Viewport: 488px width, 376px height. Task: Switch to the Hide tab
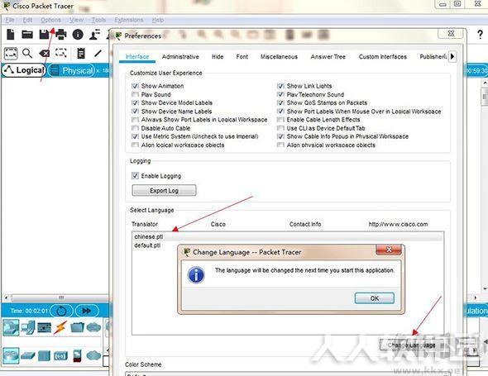tap(218, 56)
